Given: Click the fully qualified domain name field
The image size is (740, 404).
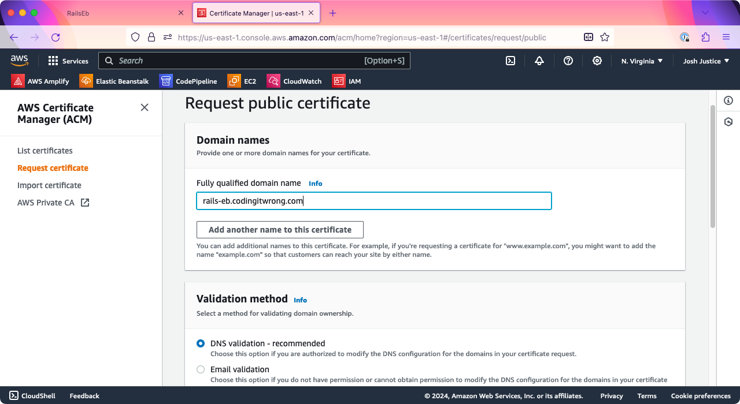Looking at the screenshot, I should click(x=374, y=201).
